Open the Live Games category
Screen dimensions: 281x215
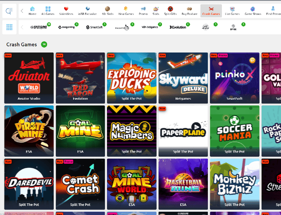click(x=232, y=11)
